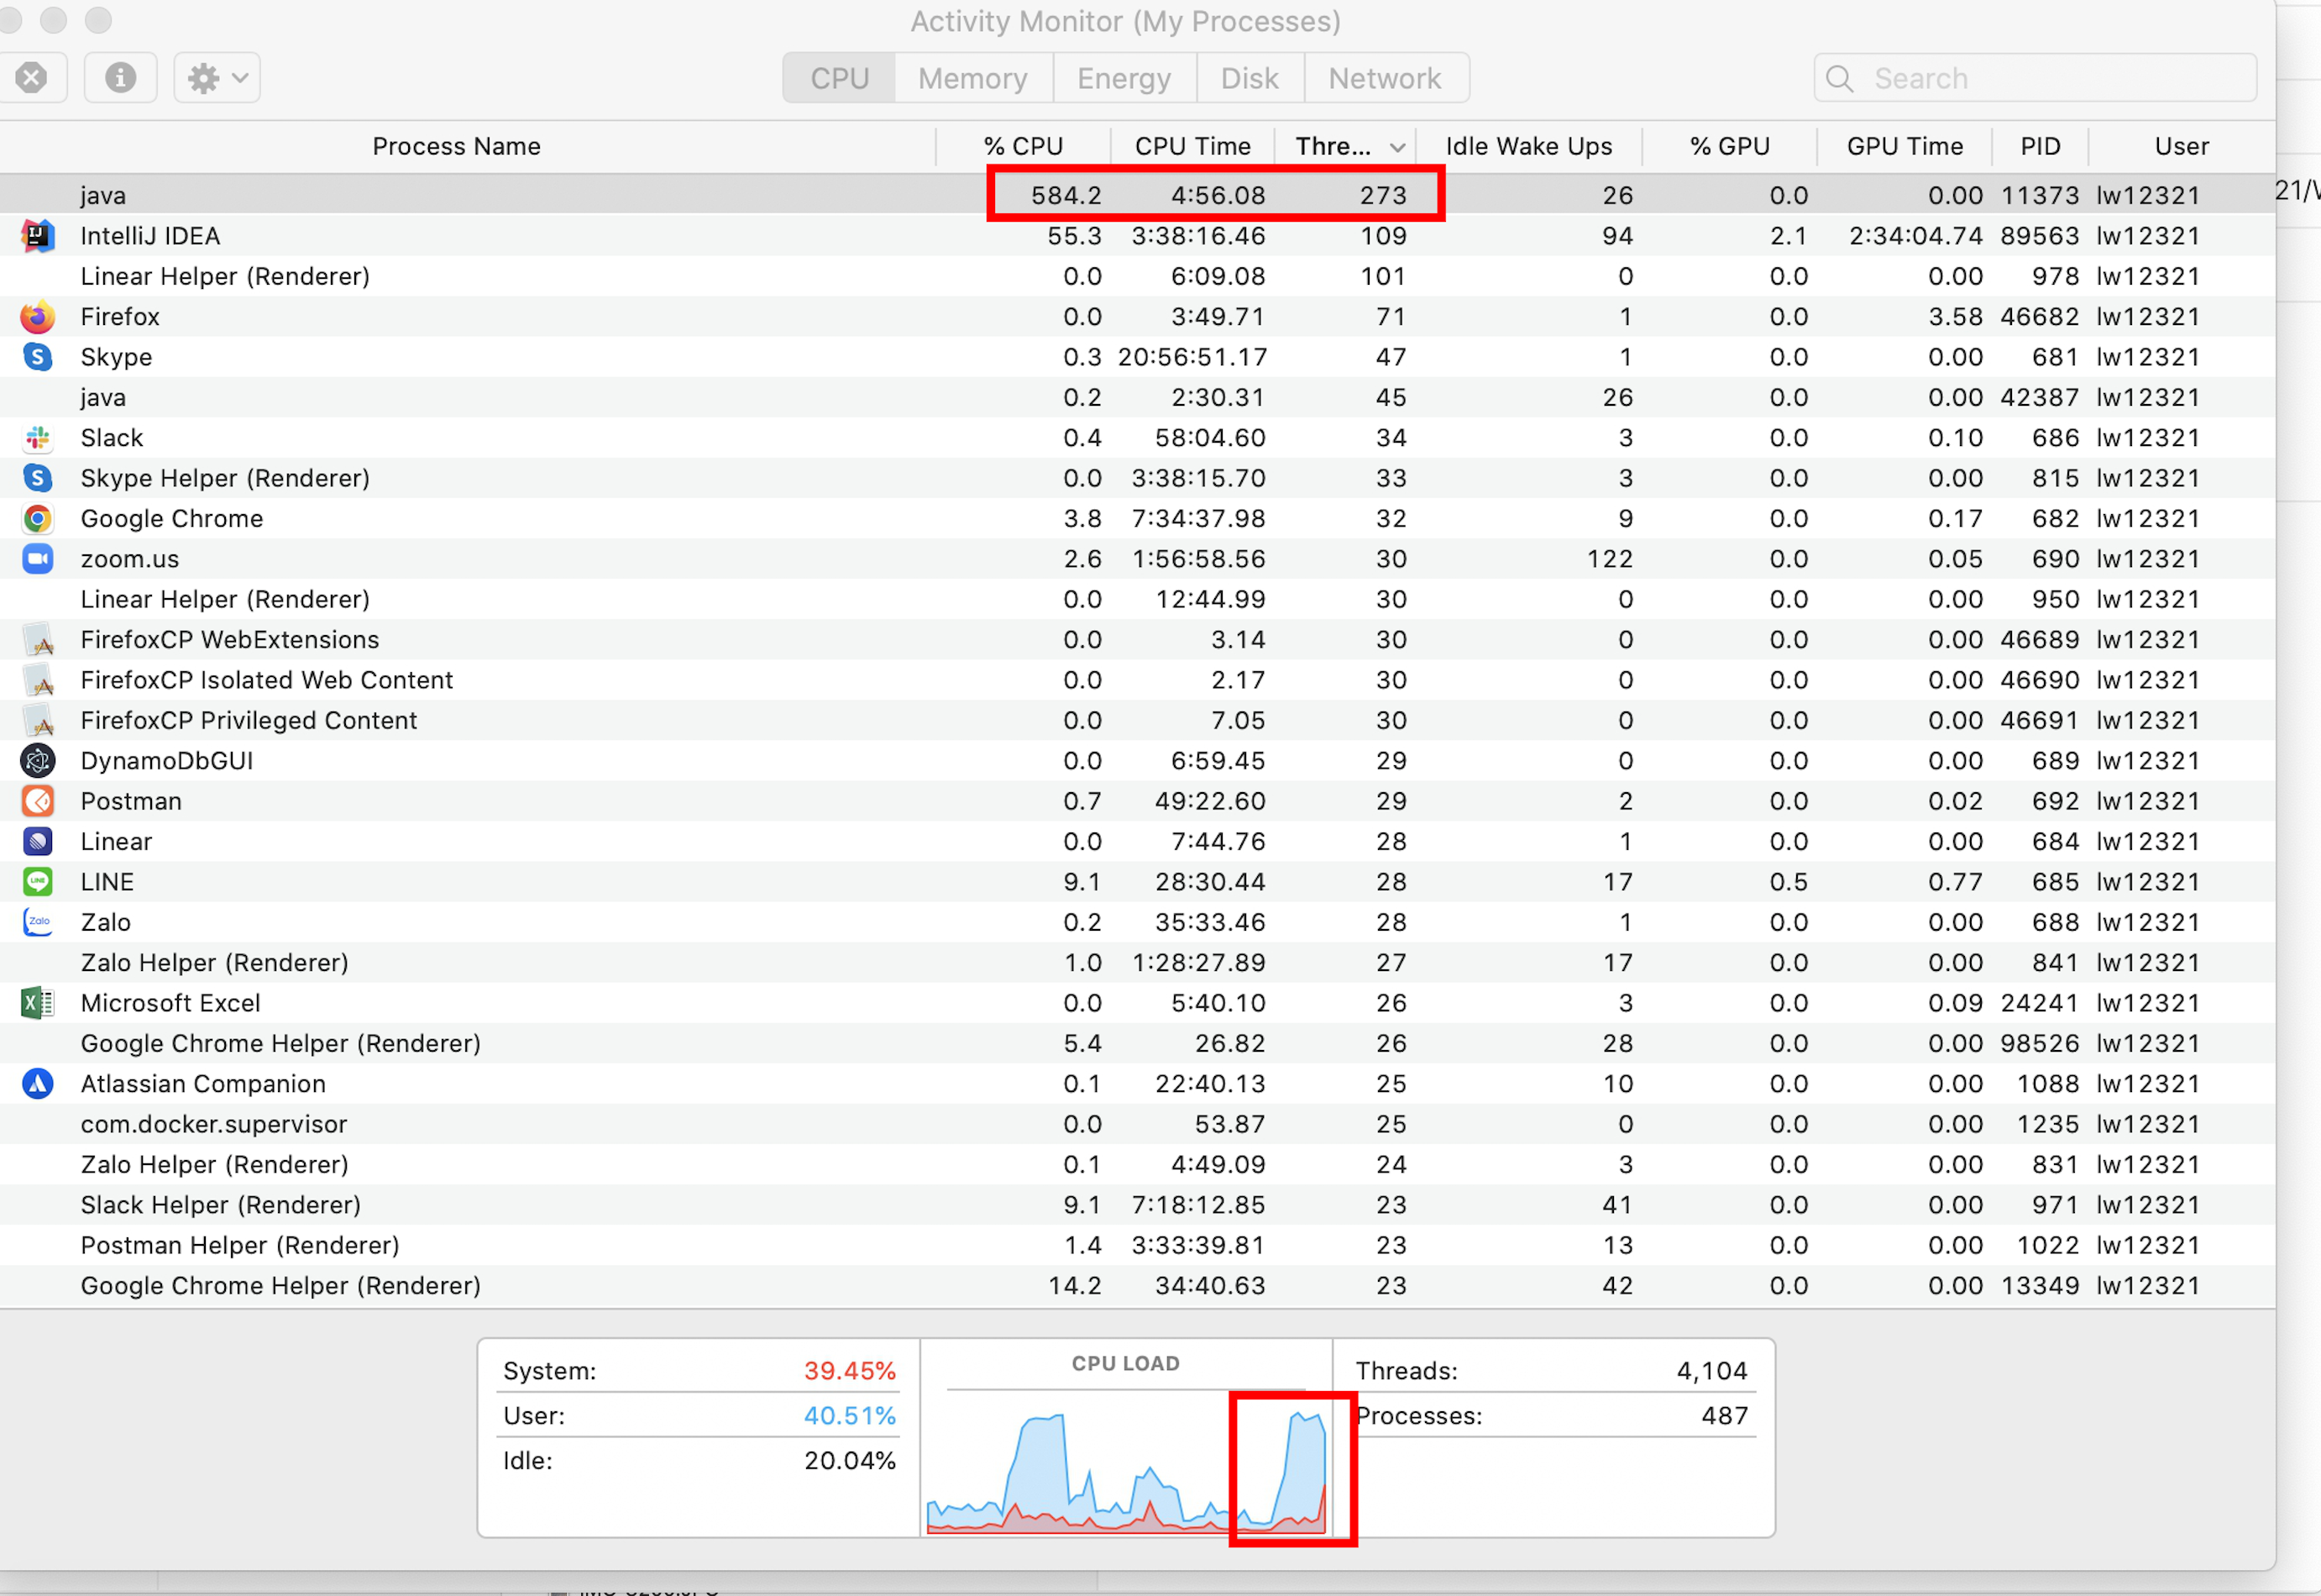Click the stop process X icon
The width and height of the screenshot is (2321, 1596).
pyautogui.click(x=31, y=78)
